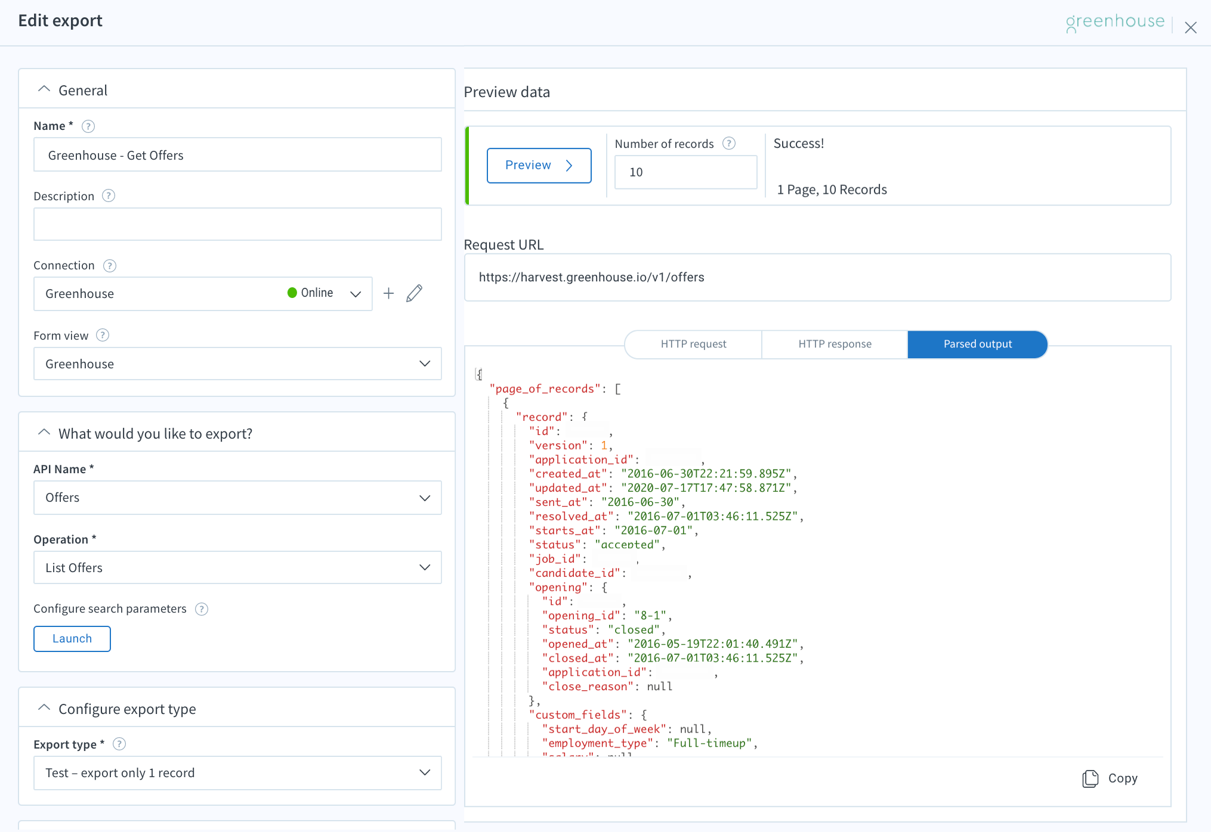
Task: Collapse Configure export type section
Action: click(44, 708)
